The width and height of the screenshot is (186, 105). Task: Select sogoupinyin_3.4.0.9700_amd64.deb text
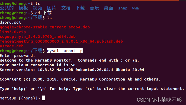38,37
